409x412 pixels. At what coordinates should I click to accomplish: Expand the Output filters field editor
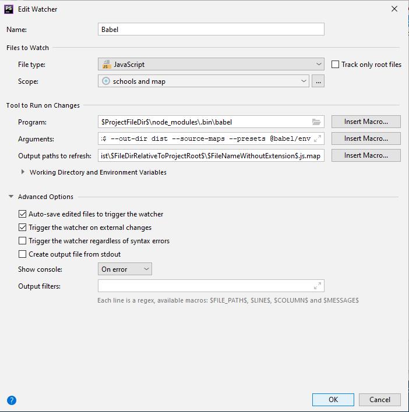[x=318, y=286]
